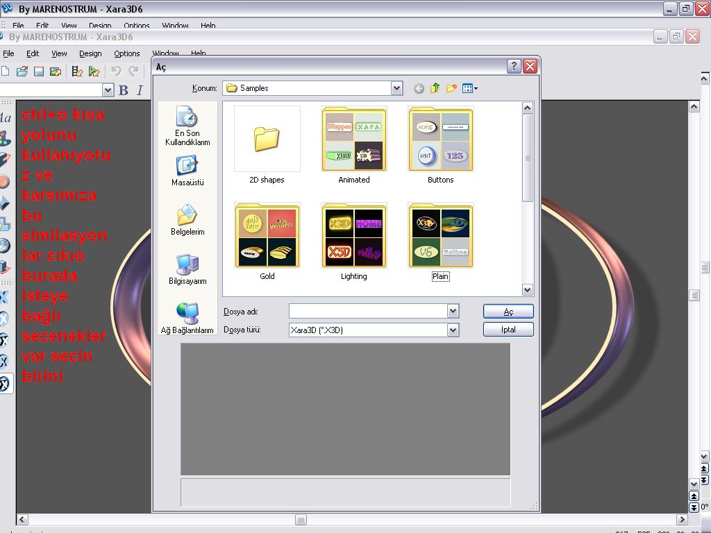Open the View Menu icon dropdown
The width and height of the screenshot is (711, 533).
[x=470, y=88]
